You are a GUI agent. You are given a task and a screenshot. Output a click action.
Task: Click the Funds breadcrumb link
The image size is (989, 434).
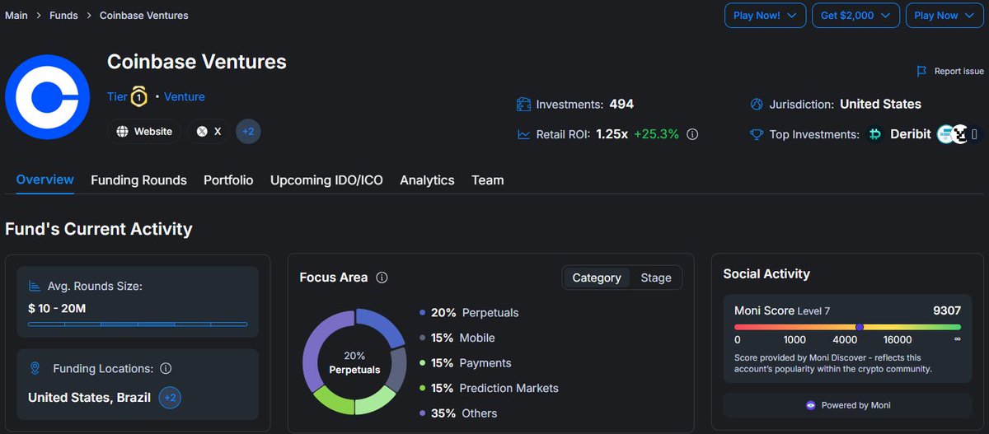tap(64, 15)
